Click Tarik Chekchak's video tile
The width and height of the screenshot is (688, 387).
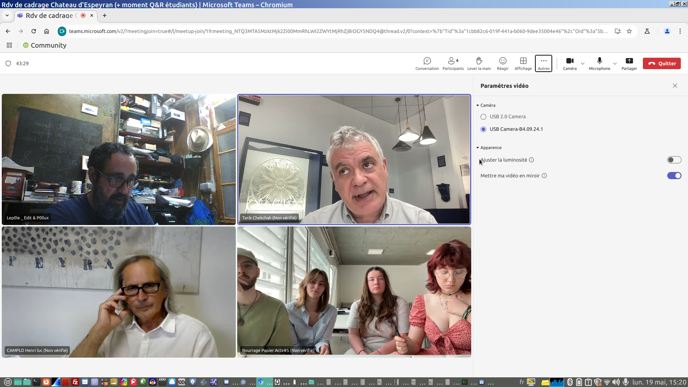pyautogui.click(x=354, y=159)
